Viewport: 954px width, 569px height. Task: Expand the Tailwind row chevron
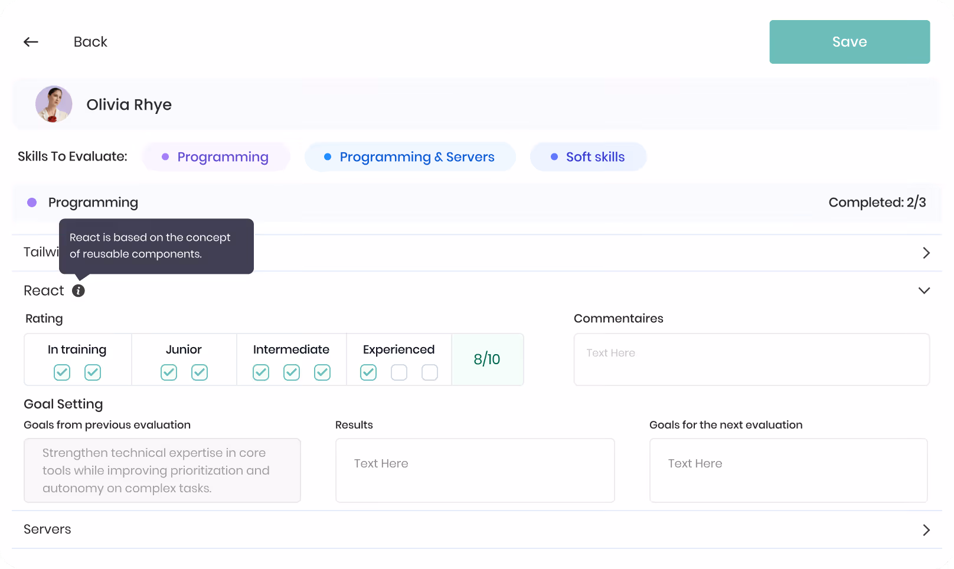tap(926, 253)
